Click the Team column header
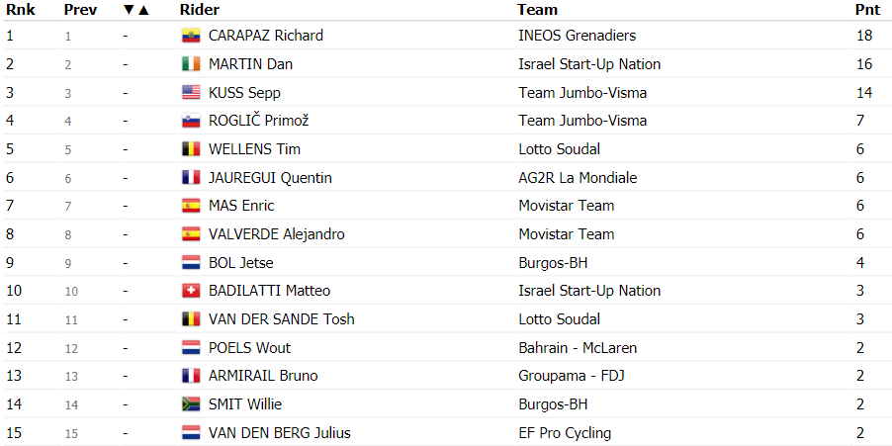 [x=537, y=10]
